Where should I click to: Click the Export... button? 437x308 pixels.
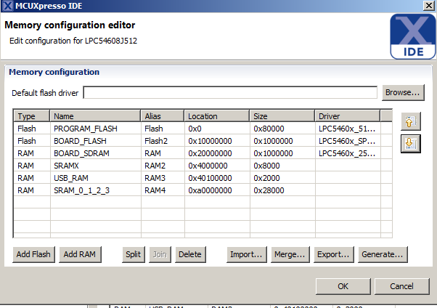click(x=333, y=254)
